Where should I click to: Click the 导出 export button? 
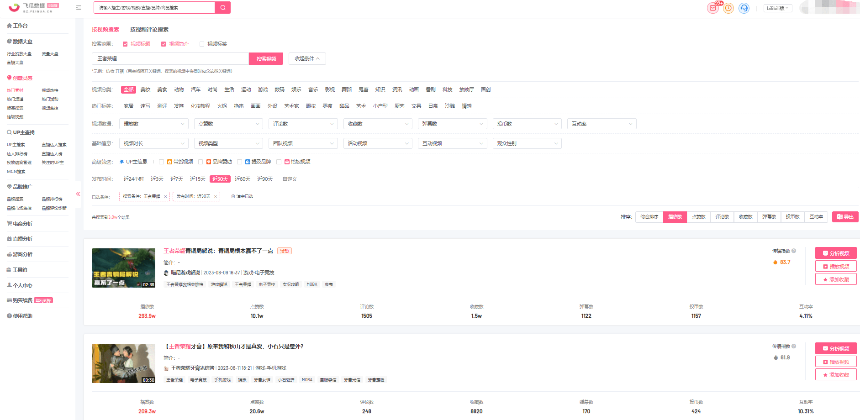pyautogui.click(x=845, y=217)
